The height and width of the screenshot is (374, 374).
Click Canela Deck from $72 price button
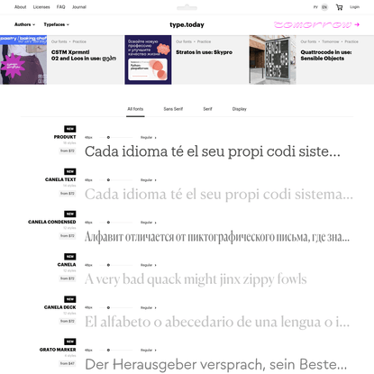pyautogui.click(x=68, y=321)
